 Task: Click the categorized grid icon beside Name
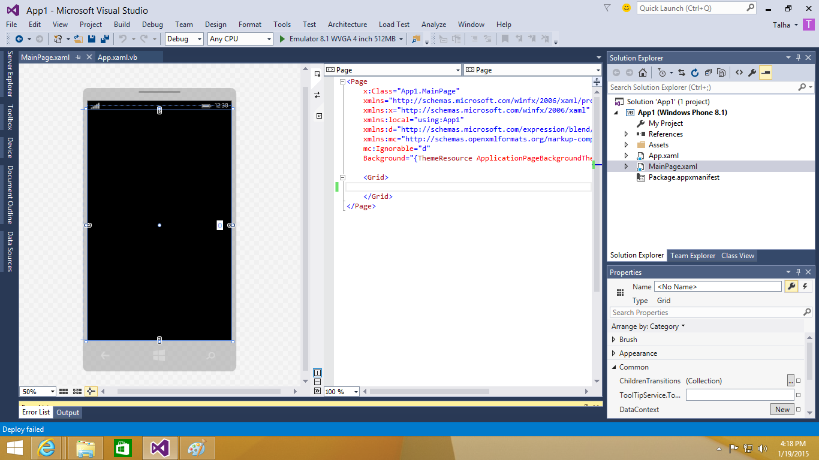click(x=620, y=292)
